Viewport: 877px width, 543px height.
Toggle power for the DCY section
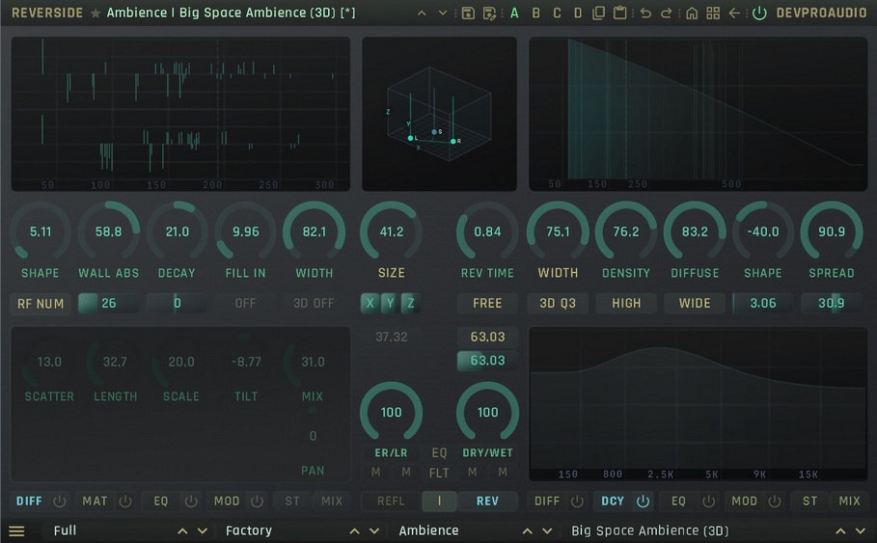[x=644, y=502]
